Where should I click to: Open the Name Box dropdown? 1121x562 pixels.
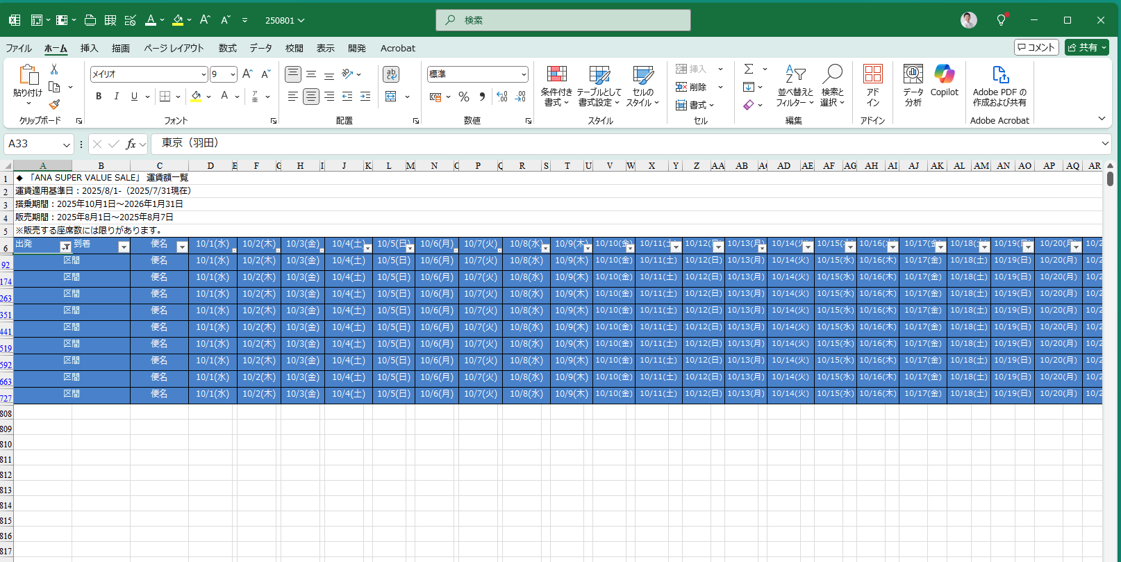67,144
